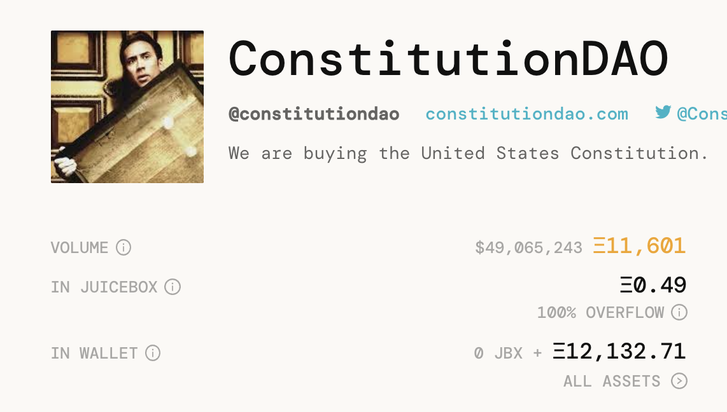Click the ConstitutionDAO project title
Viewport: 727px width, 412px height.
pos(448,58)
